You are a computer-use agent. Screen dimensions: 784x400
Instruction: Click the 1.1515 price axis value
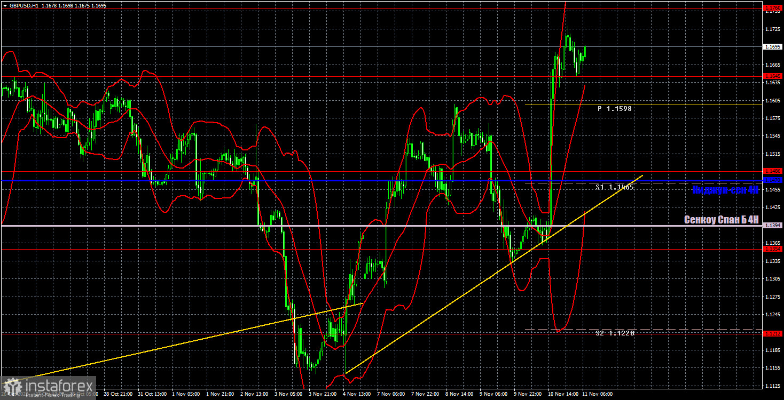coord(773,154)
